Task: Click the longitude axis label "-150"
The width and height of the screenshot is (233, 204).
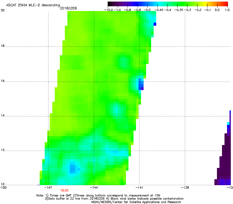Action: (3, 188)
